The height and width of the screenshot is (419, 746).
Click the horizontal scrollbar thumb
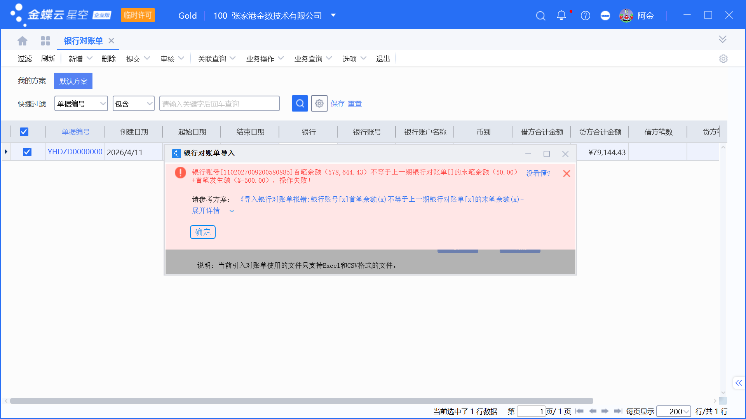(302, 401)
